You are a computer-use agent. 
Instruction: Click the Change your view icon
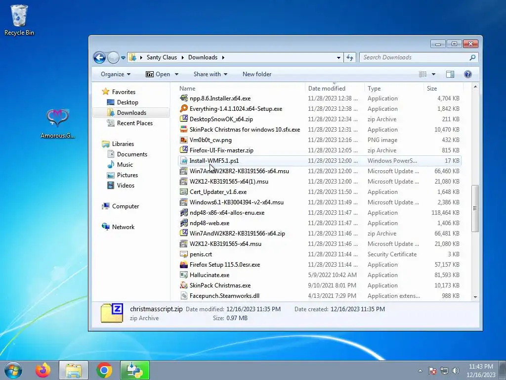[x=423, y=74]
